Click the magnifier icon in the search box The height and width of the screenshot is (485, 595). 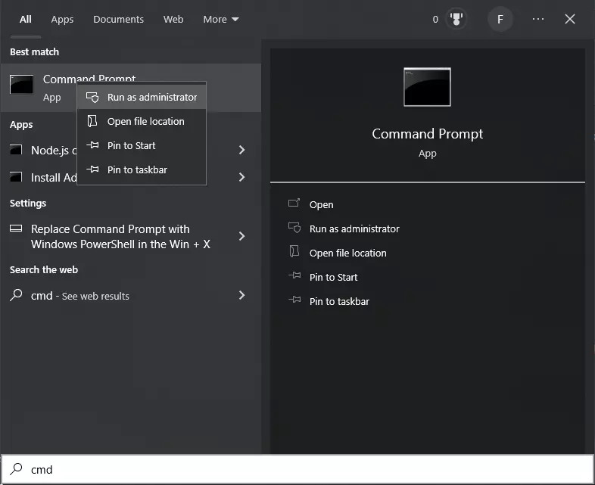(16, 468)
